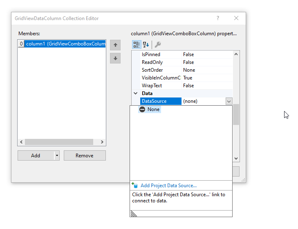Sort properties alphabetically
The height and width of the screenshot is (229, 298).
146,45
